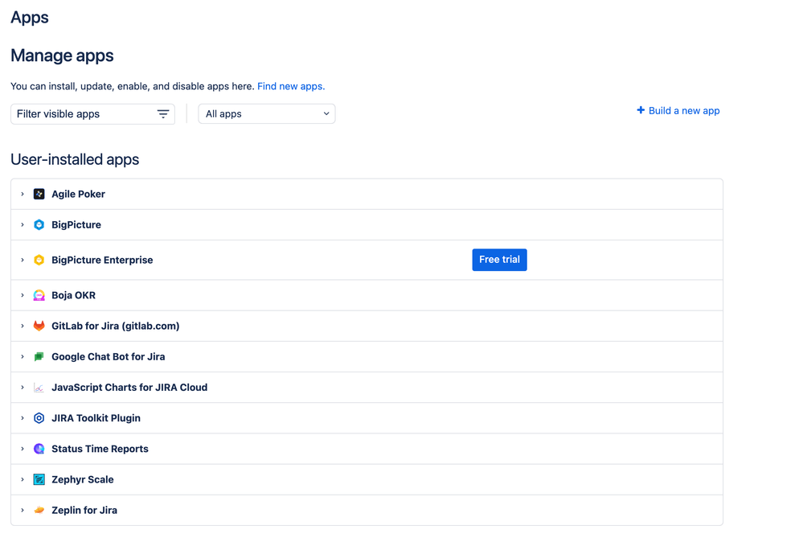Select the Boja OKR app name
The image size is (803, 538).
pos(74,296)
